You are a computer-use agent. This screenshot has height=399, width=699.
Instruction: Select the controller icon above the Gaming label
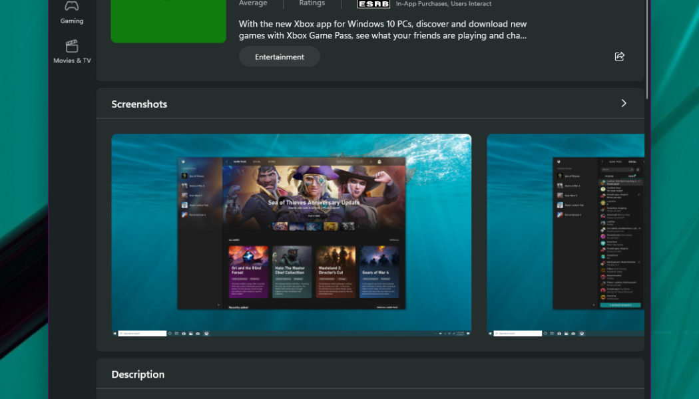(x=71, y=7)
